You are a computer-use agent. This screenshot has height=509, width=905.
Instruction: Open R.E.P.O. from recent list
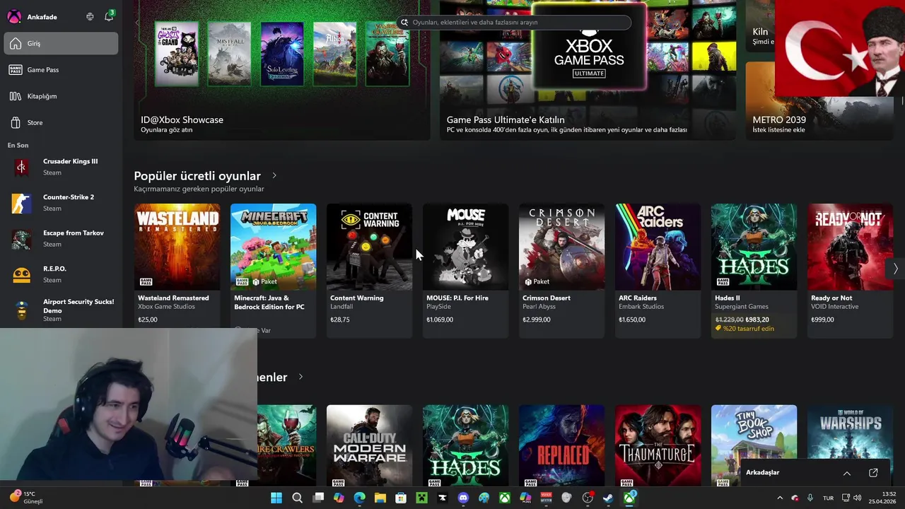(x=61, y=274)
